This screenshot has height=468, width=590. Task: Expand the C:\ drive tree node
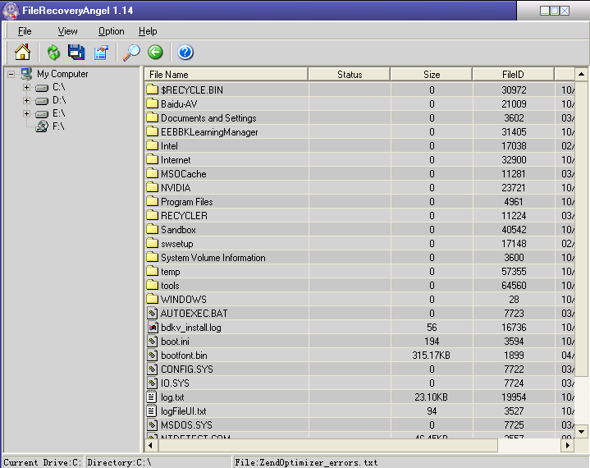(26, 87)
